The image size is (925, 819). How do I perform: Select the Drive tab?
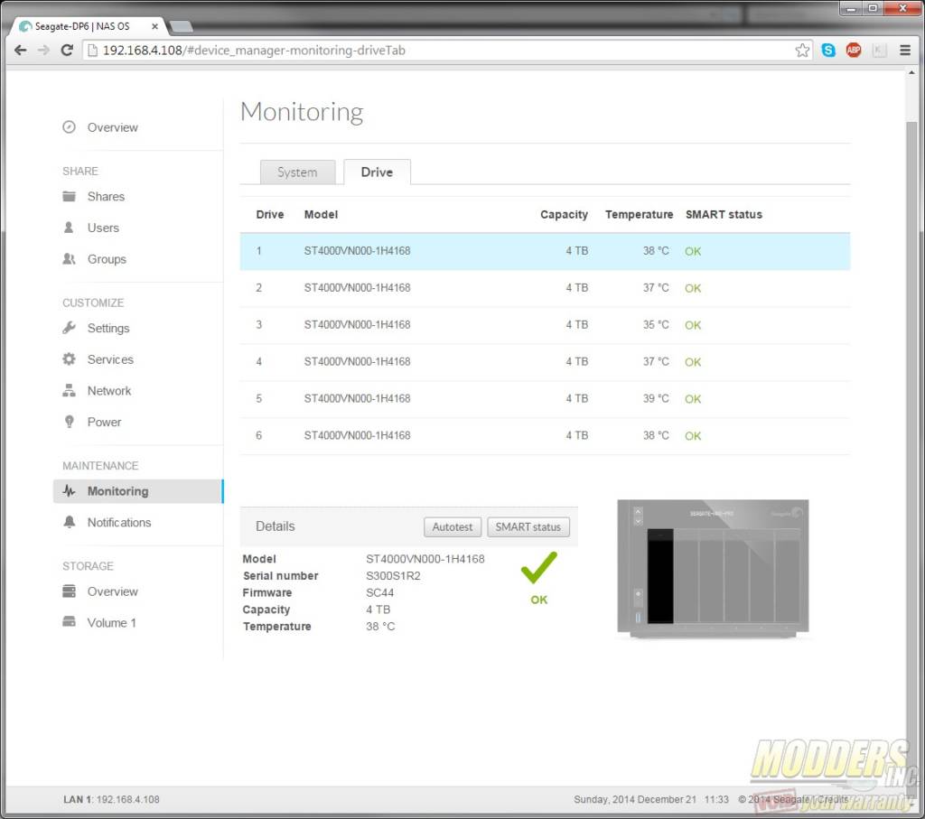pyautogui.click(x=377, y=172)
